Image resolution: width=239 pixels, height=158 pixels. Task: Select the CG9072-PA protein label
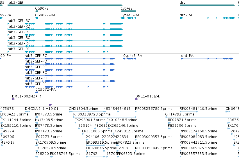point(45,90)
